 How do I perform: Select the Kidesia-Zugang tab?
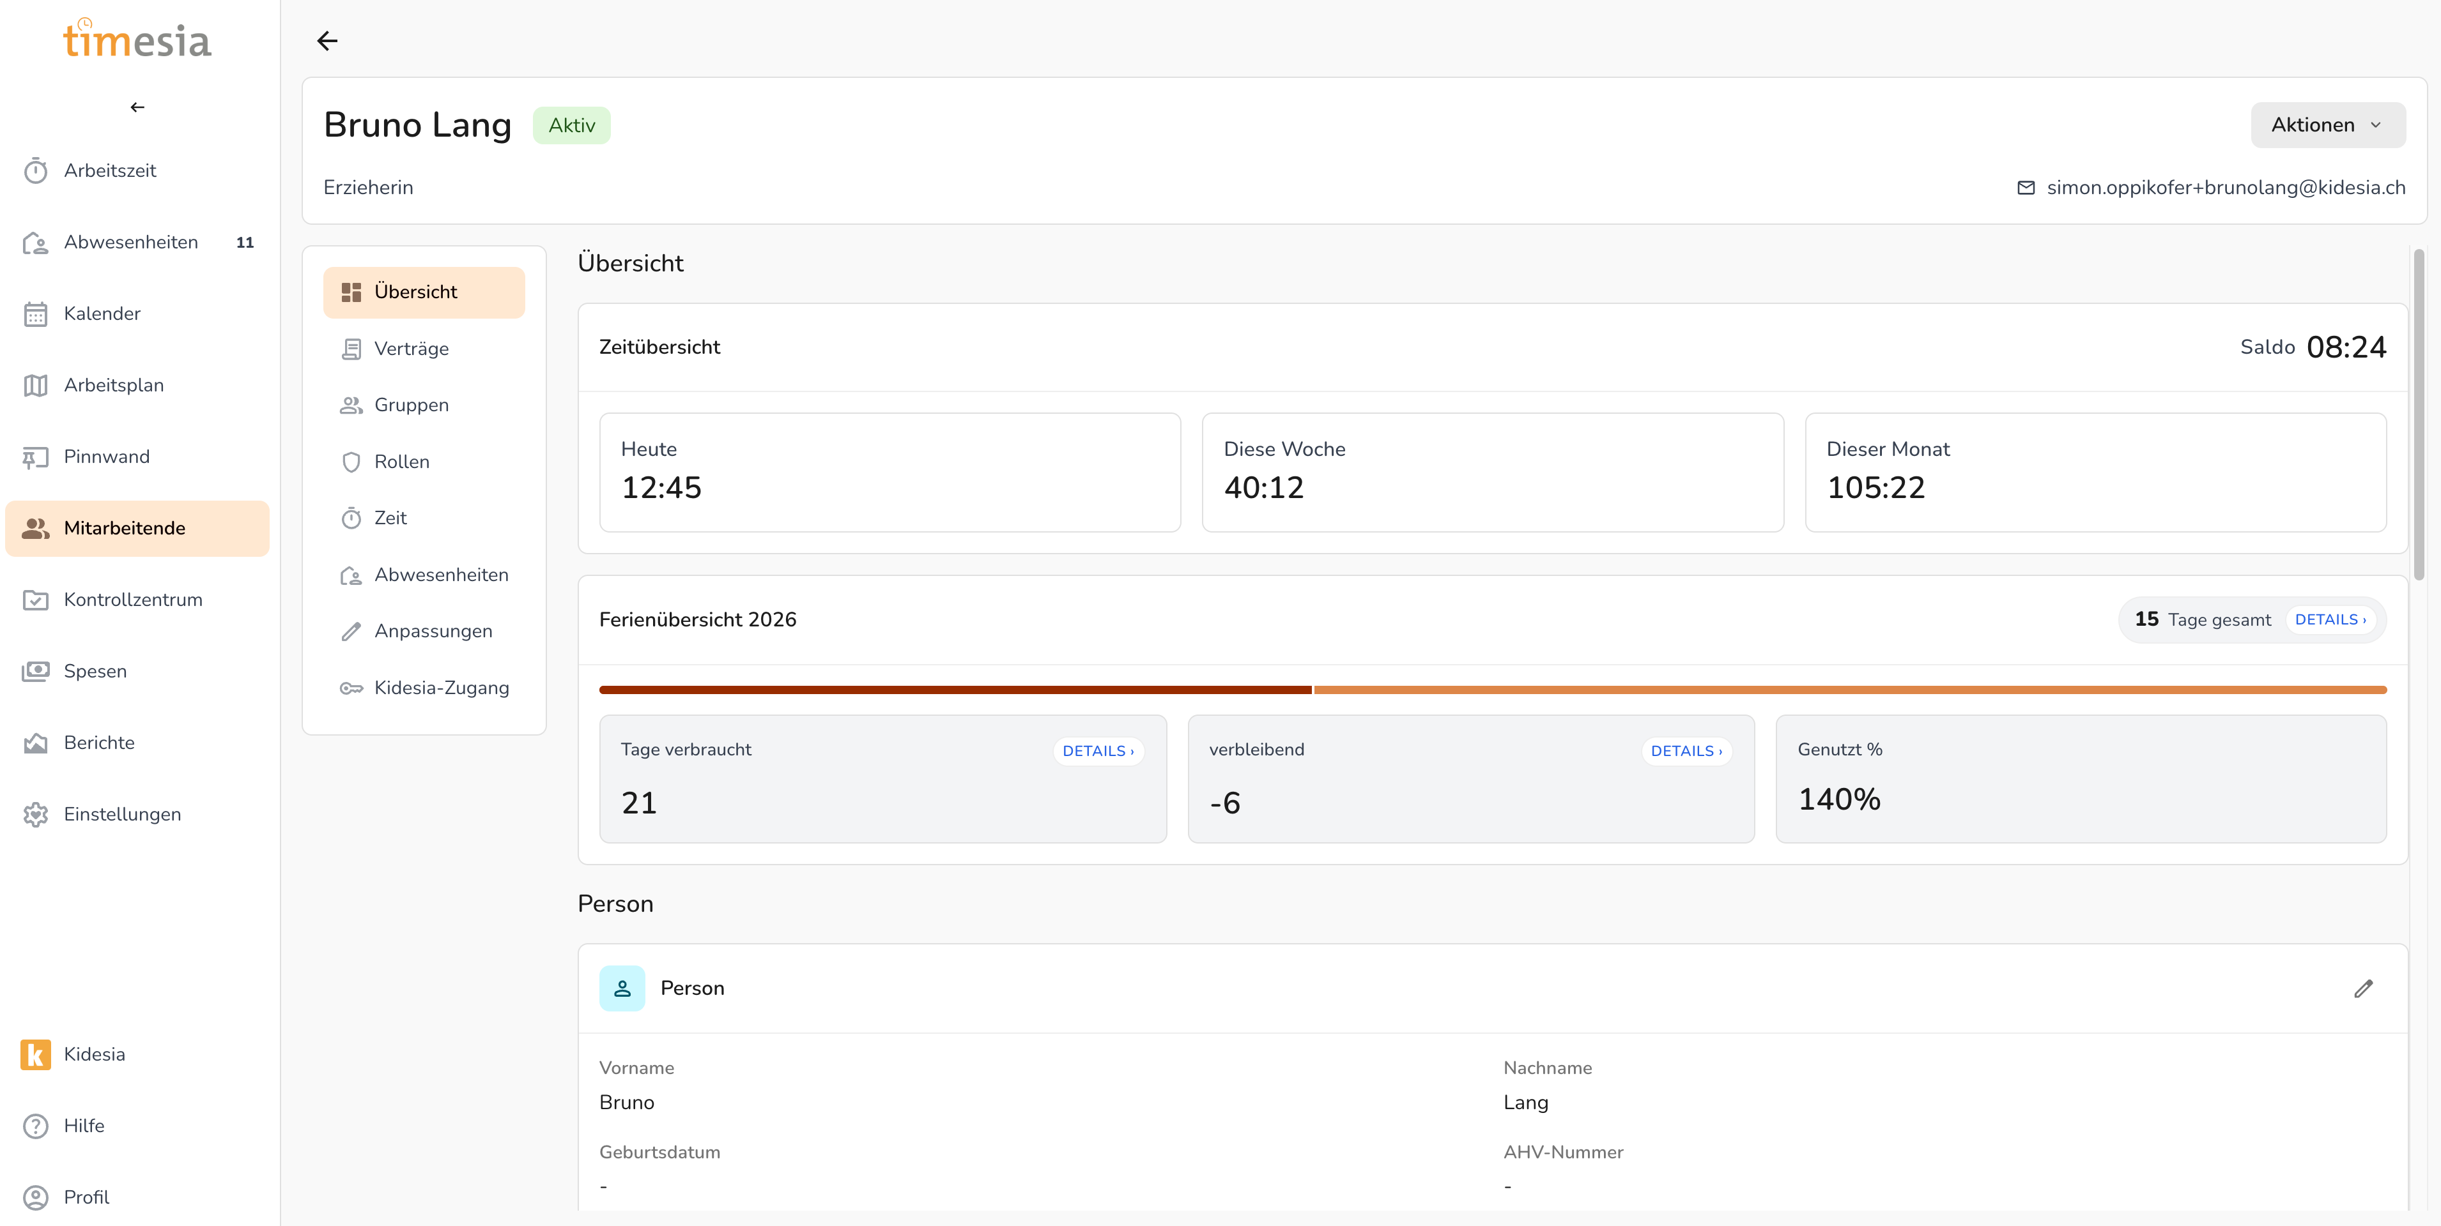point(441,687)
